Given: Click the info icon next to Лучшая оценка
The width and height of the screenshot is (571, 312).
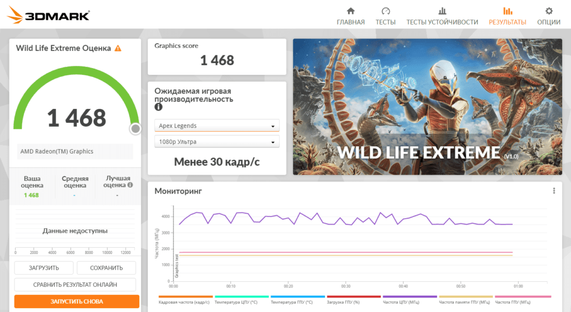Looking at the screenshot, I should coord(130,185).
